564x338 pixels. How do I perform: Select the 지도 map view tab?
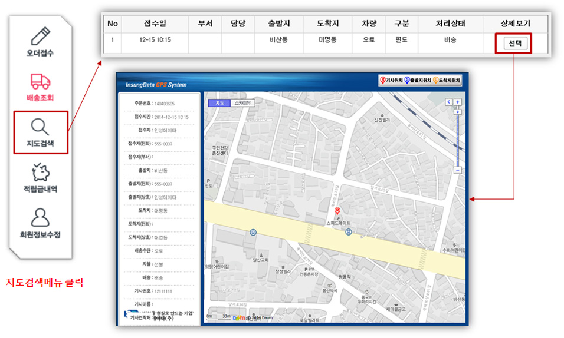click(x=218, y=102)
